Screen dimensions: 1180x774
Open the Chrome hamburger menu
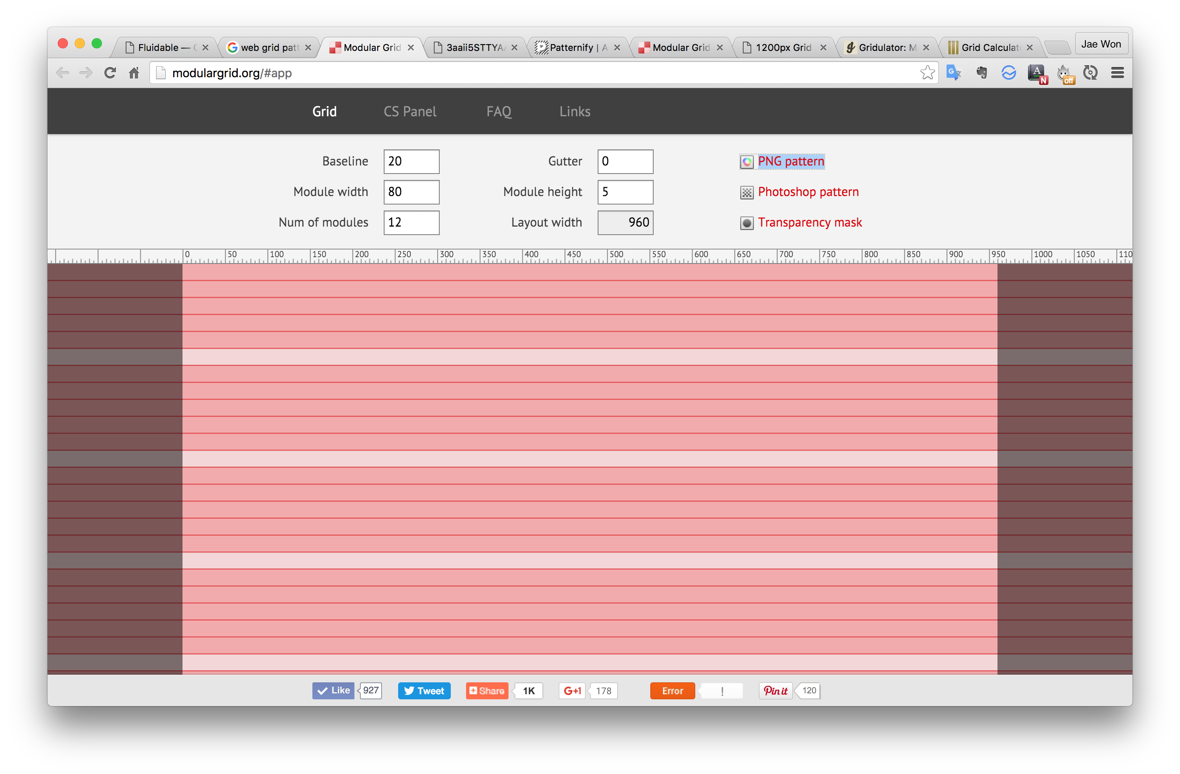1117,73
